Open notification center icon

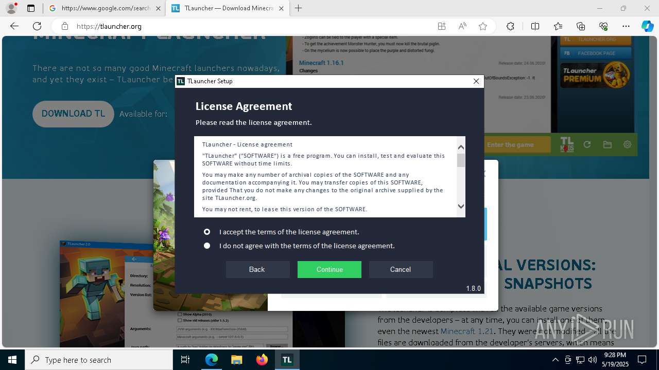[x=642, y=360]
